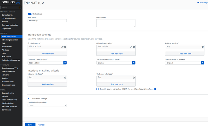Collapse the Advanced settings section

tap(29, 99)
